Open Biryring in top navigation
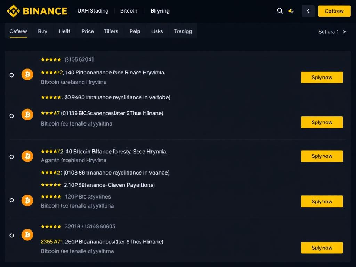Image resolution: width=356 pixels, height=267 pixels. pos(160,11)
